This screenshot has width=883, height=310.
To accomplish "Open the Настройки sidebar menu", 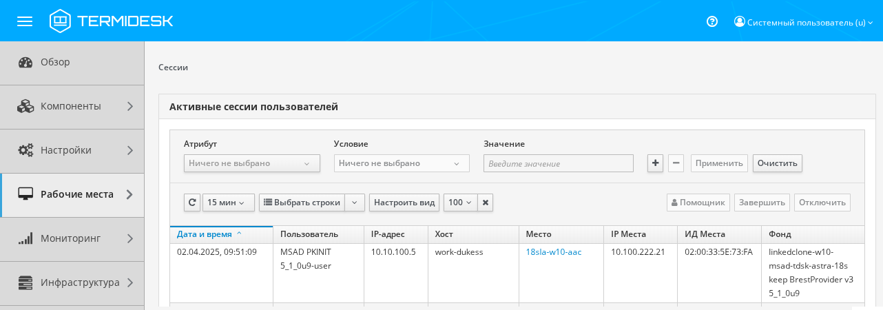I will coord(72,150).
